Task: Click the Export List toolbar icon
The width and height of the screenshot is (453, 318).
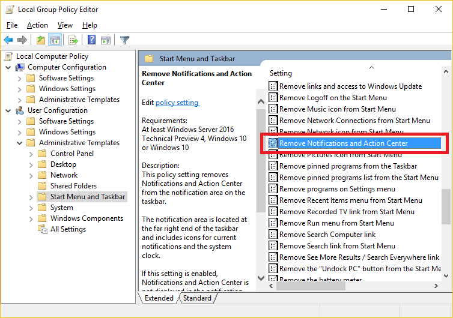Action: click(73, 40)
